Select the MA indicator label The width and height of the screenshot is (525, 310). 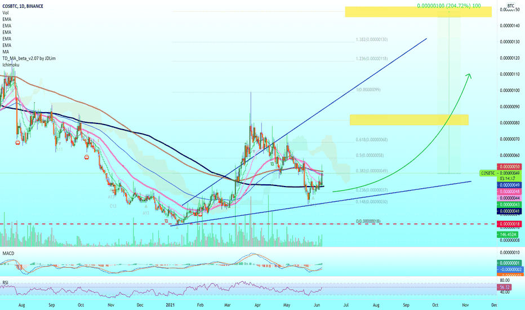[x=6, y=52]
